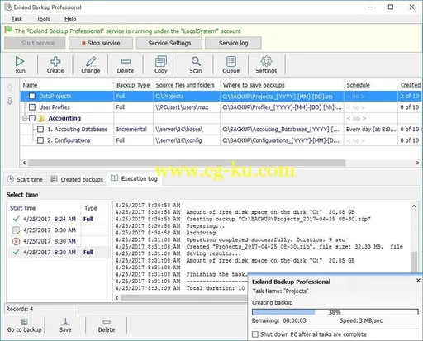
Task: Move task up with arrow
Action: point(10,88)
